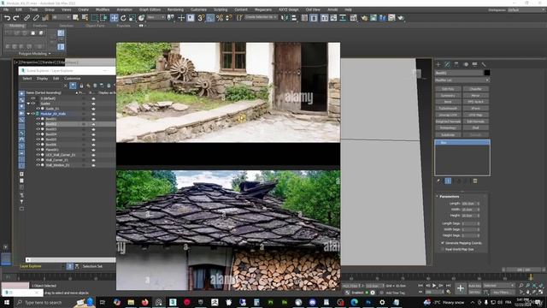The image size is (547, 308).
Task: Toggle visibility eye of Box001
Action: click(38, 119)
